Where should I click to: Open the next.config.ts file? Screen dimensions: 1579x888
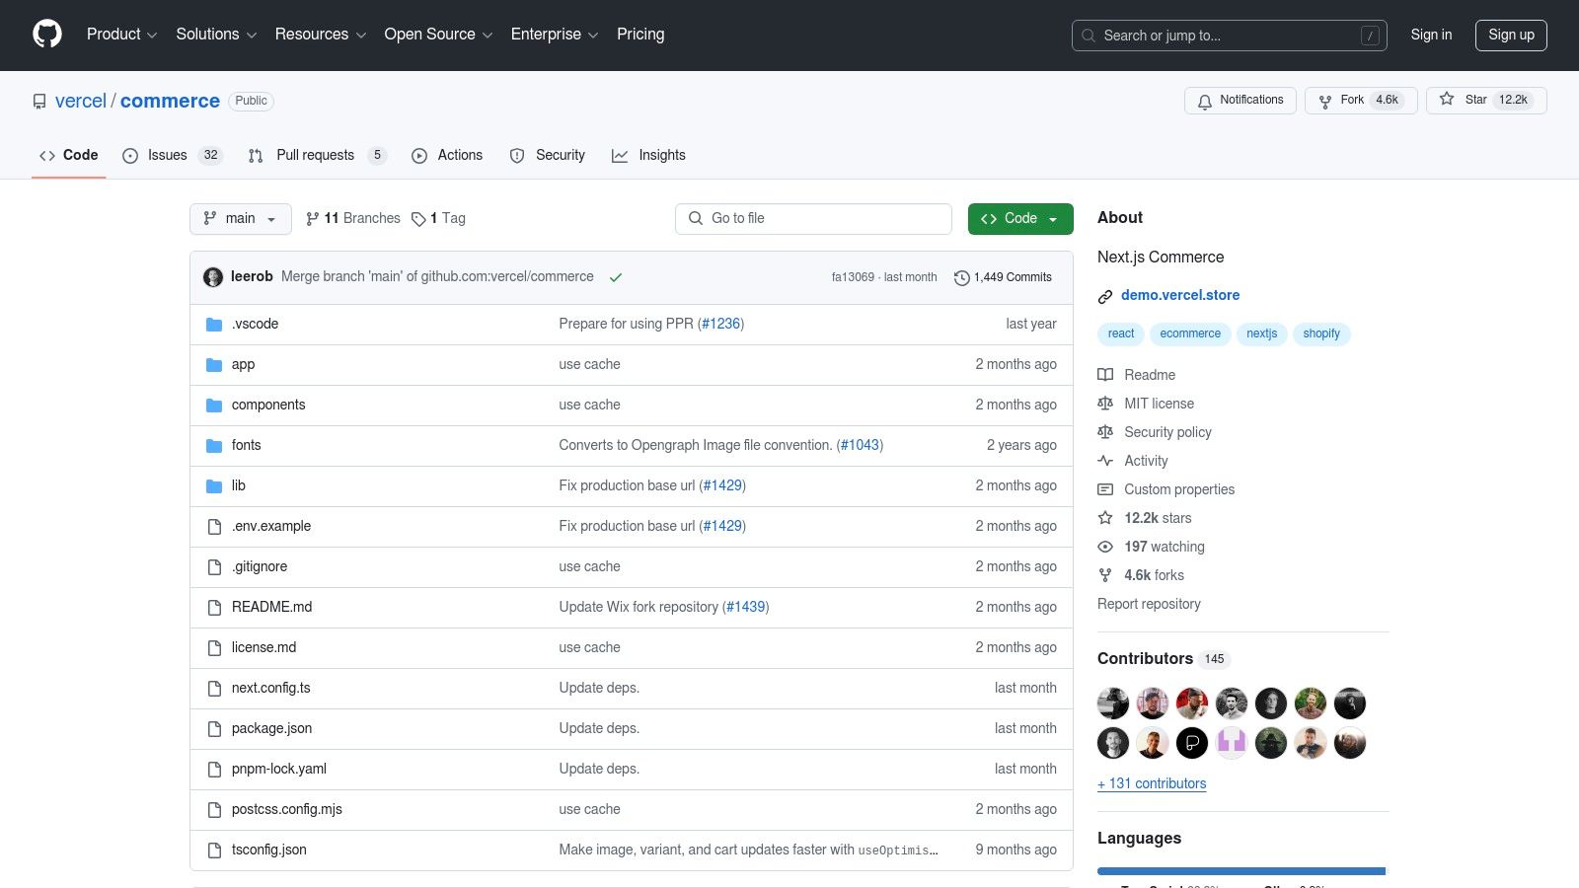tap(271, 688)
